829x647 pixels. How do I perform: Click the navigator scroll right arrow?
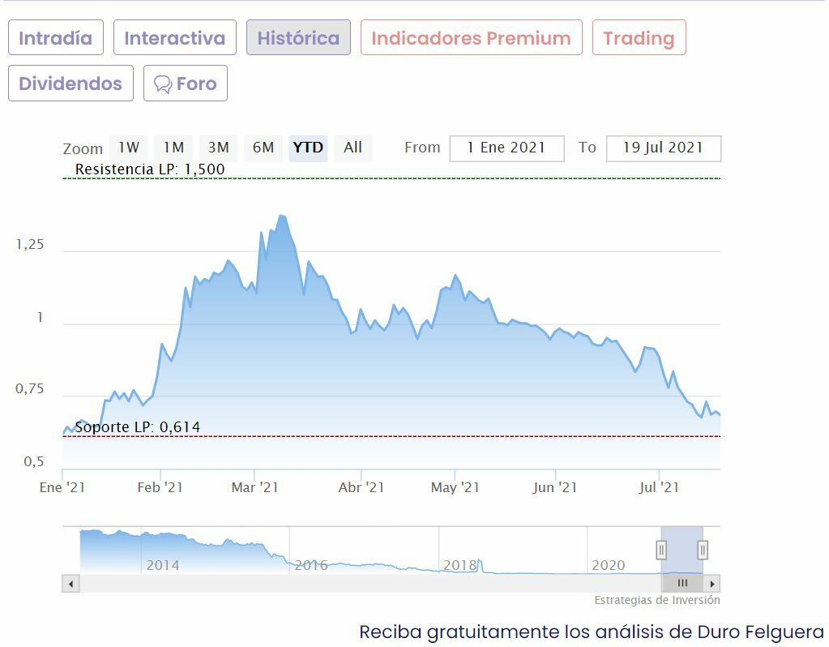pos(712,584)
